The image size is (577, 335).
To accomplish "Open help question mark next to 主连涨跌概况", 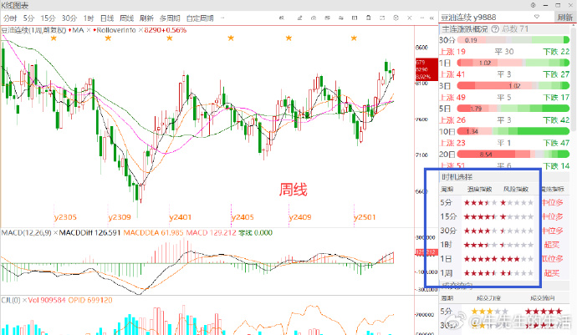I will (495, 28).
